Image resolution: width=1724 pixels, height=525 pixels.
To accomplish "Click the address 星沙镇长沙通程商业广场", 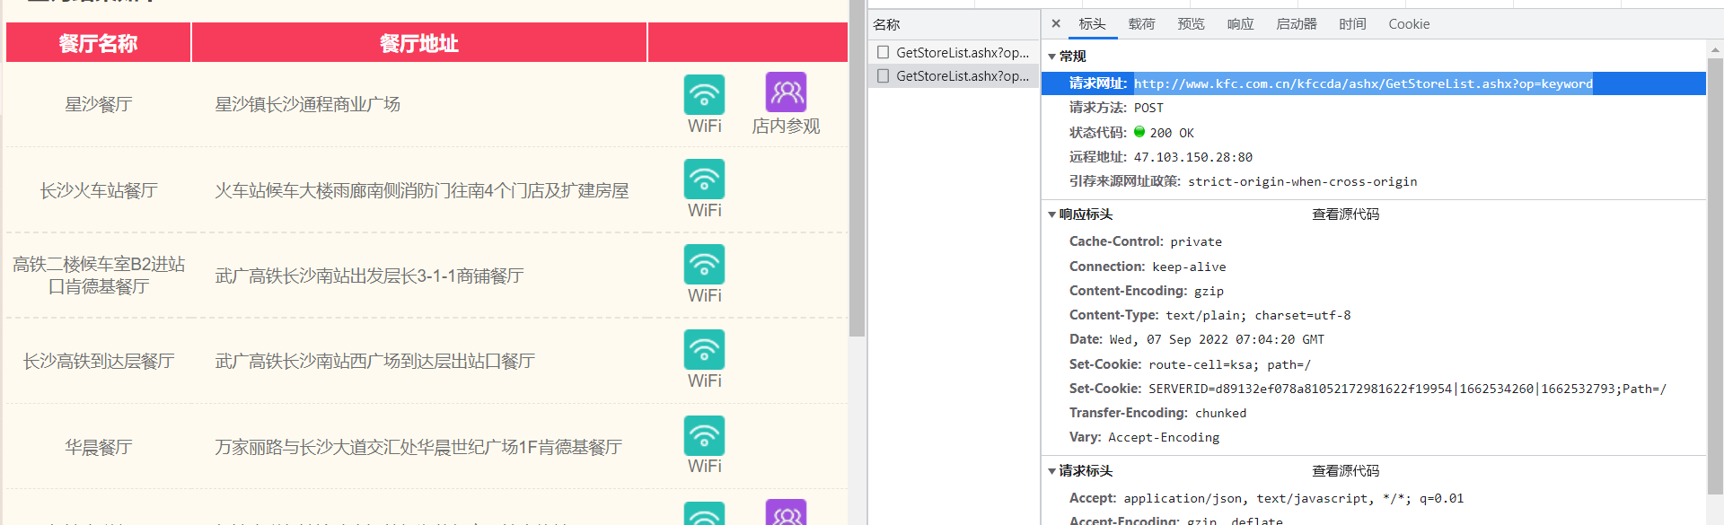I will coord(307,104).
